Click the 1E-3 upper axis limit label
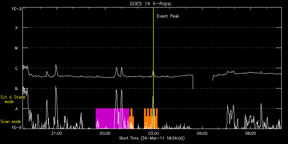This screenshot has height=144, width=288. 16,9
